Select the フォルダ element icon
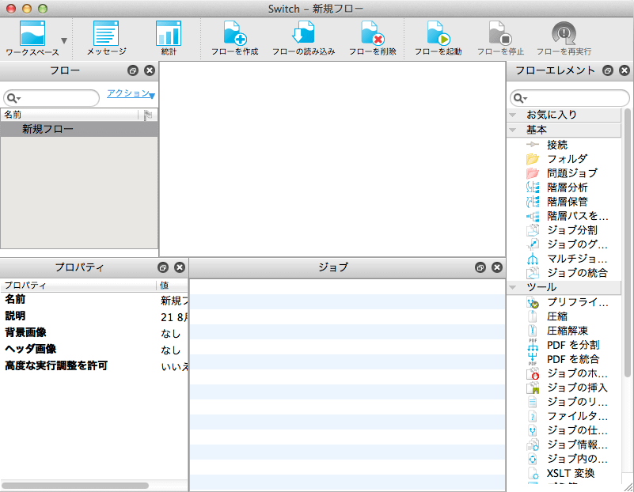Image resolution: width=634 pixels, height=492 pixels. tap(533, 159)
